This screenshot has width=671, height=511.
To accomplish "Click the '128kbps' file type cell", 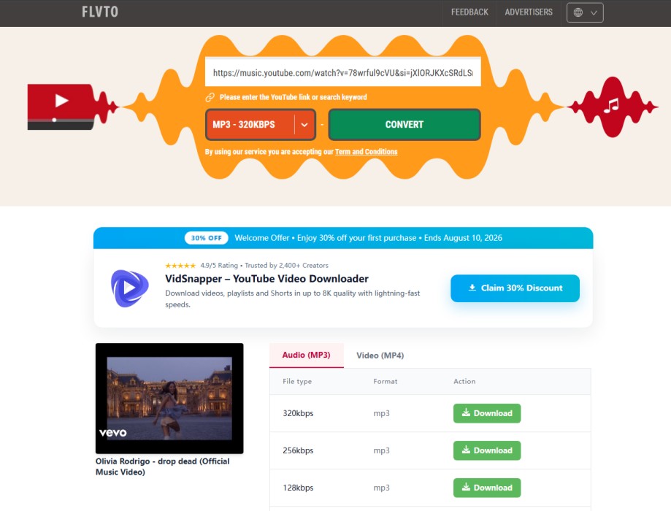I will point(298,488).
